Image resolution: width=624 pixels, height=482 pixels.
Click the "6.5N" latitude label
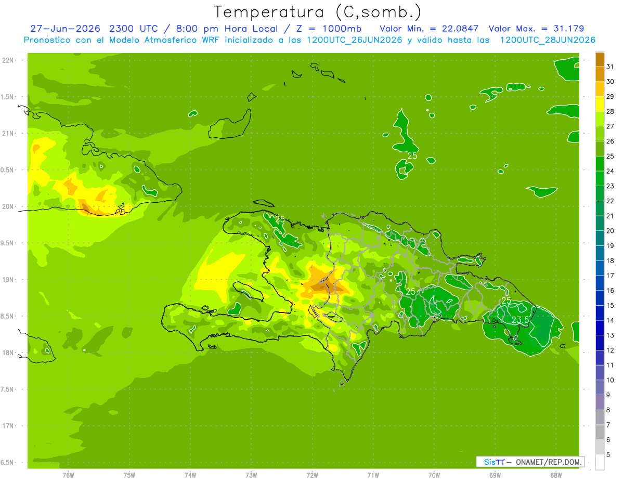(x=8, y=462)
